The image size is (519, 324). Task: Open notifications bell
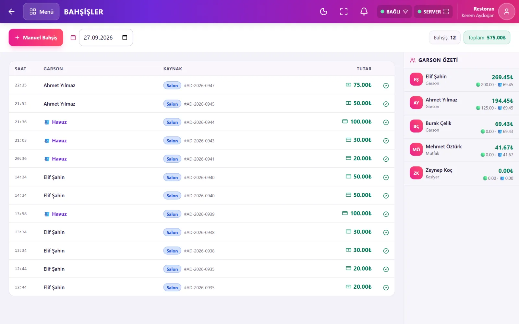(x=364, y=12)
